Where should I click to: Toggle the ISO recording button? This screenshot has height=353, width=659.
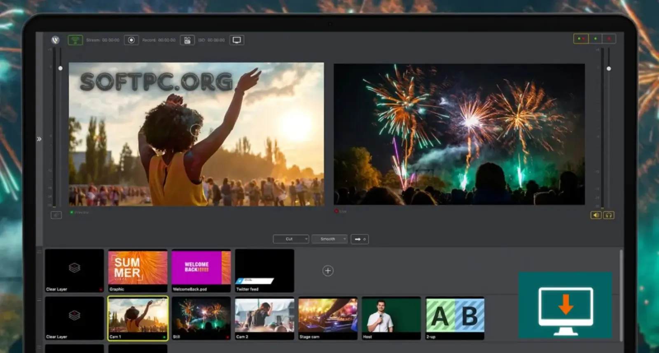coord(187,40)
